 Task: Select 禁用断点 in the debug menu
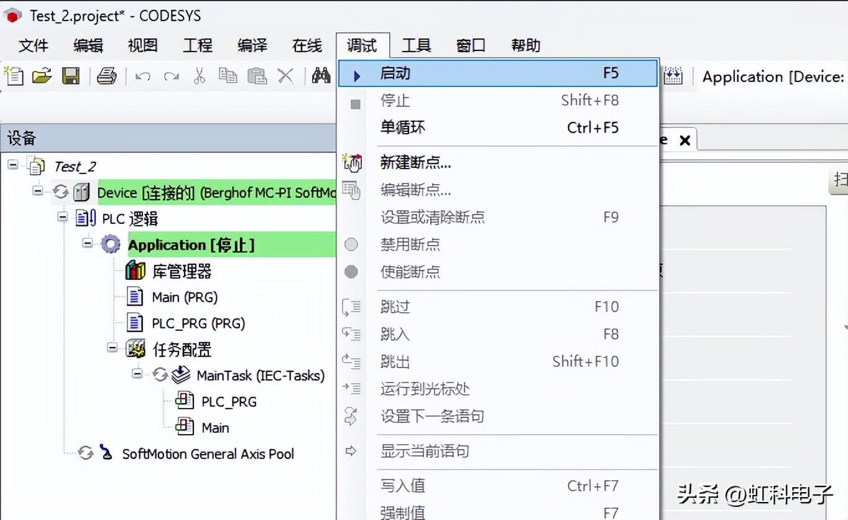click(x=498, y=244)
